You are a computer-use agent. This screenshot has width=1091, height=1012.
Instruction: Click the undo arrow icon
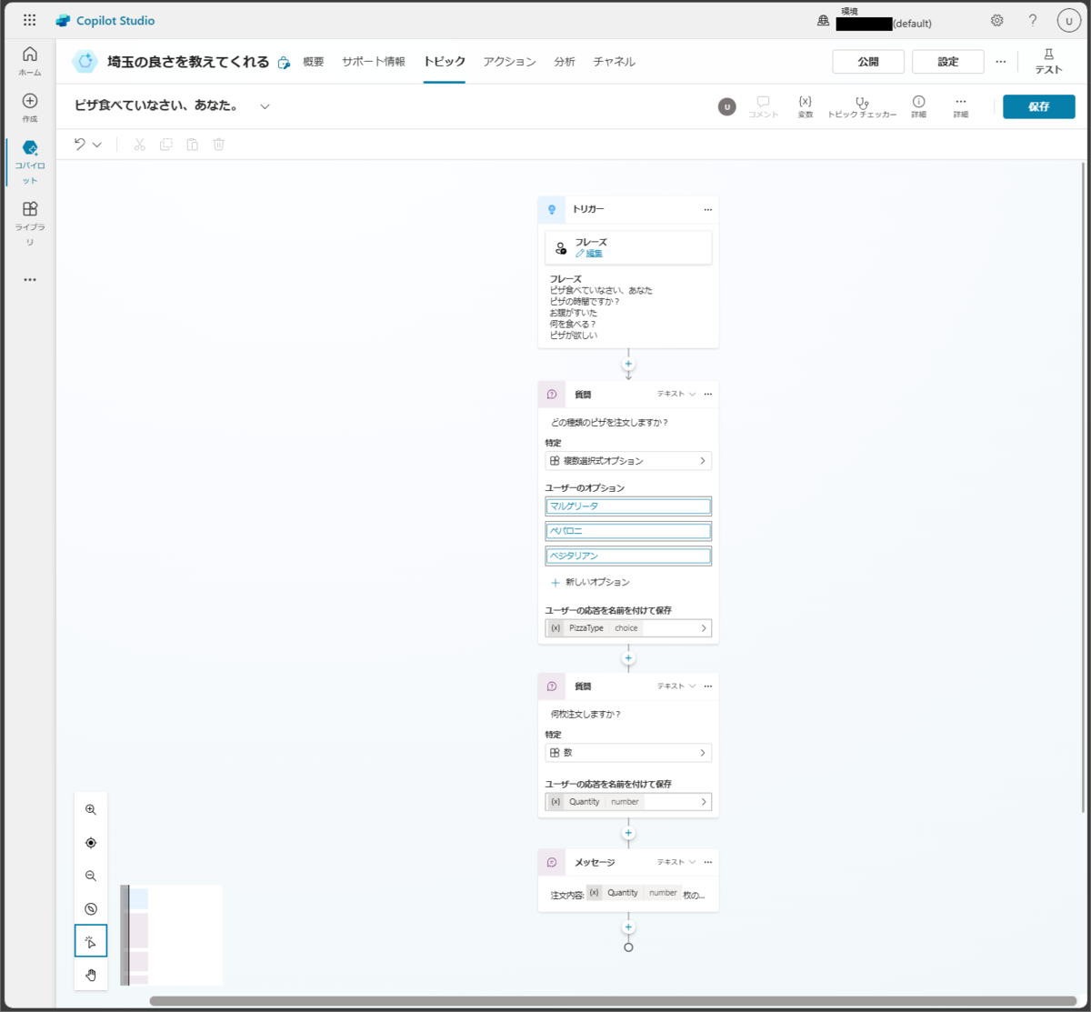tap(80, 144)
